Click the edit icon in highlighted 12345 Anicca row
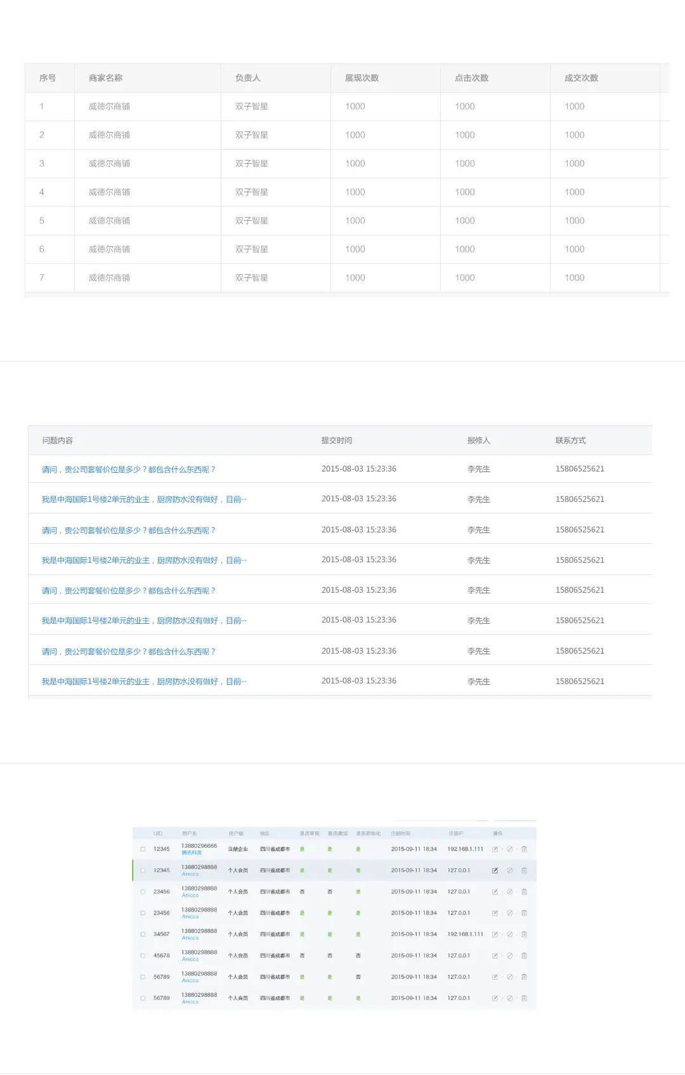The height and width of the screenshot is (1075, 685). 495,871
